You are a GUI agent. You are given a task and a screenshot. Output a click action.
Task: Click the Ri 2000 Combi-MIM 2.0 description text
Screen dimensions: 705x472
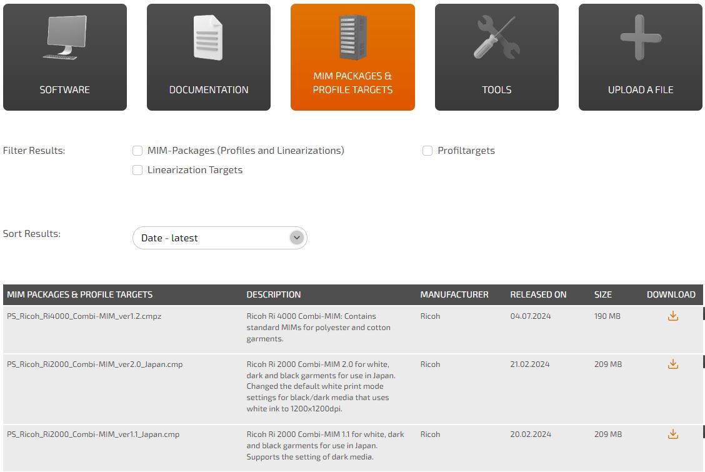pyautogui.click(x=321, y=386)
